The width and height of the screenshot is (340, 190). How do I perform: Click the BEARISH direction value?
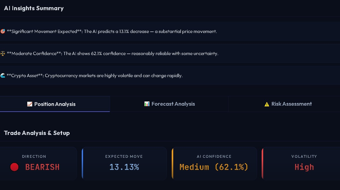[x=42, y=167]
